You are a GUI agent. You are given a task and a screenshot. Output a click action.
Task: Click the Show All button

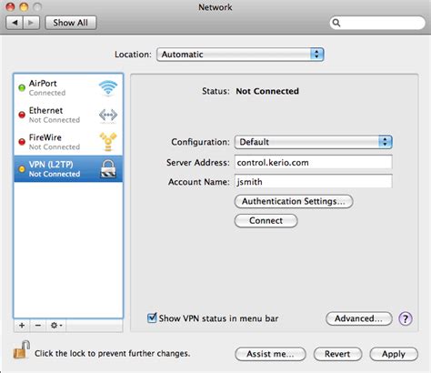tap(71, 23)
